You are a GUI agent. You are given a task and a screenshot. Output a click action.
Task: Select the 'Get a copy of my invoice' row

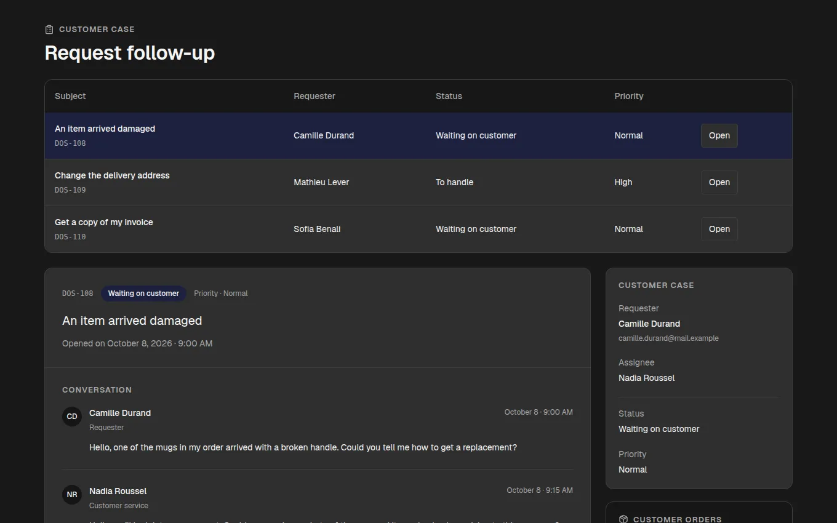click(x=418, y=229)
